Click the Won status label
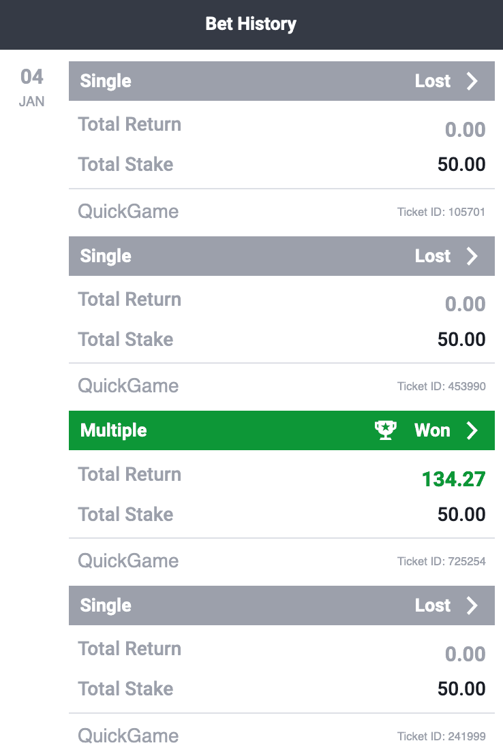503x756 pixels. pos(432,430)
